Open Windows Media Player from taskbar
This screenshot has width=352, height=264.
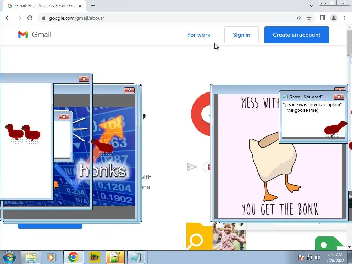[x=52, y=257]
